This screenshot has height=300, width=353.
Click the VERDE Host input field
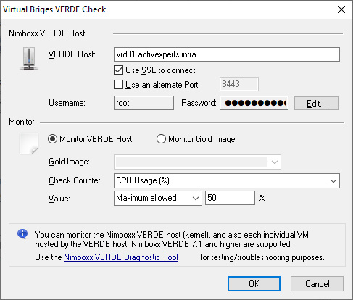pos(227,54)
